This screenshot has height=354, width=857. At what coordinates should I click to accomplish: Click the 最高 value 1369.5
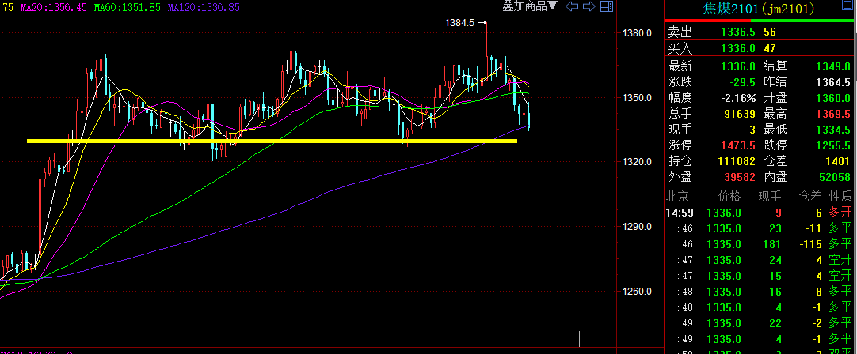click(x=833, y=114)
